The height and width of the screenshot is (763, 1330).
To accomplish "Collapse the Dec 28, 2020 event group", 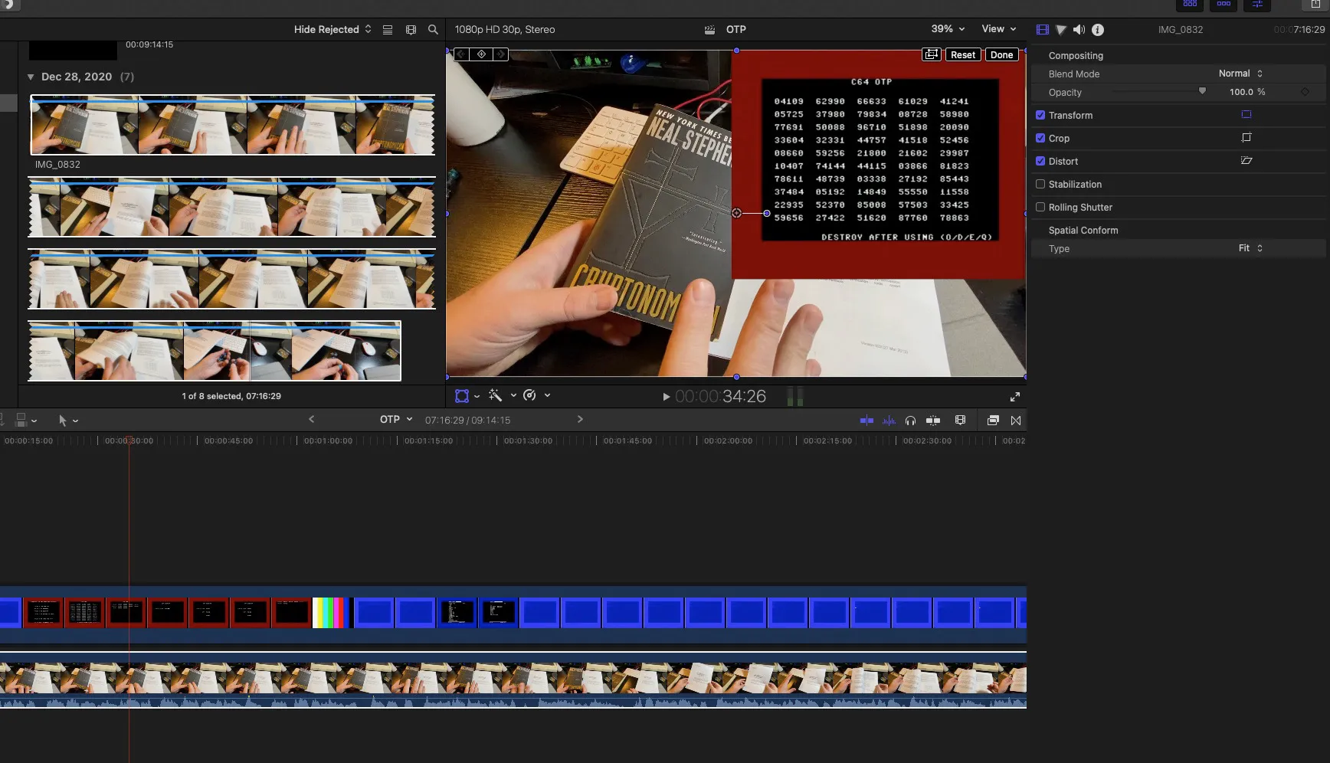I will point(31,77).
